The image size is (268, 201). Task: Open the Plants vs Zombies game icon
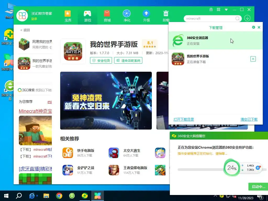pos(160,170)
